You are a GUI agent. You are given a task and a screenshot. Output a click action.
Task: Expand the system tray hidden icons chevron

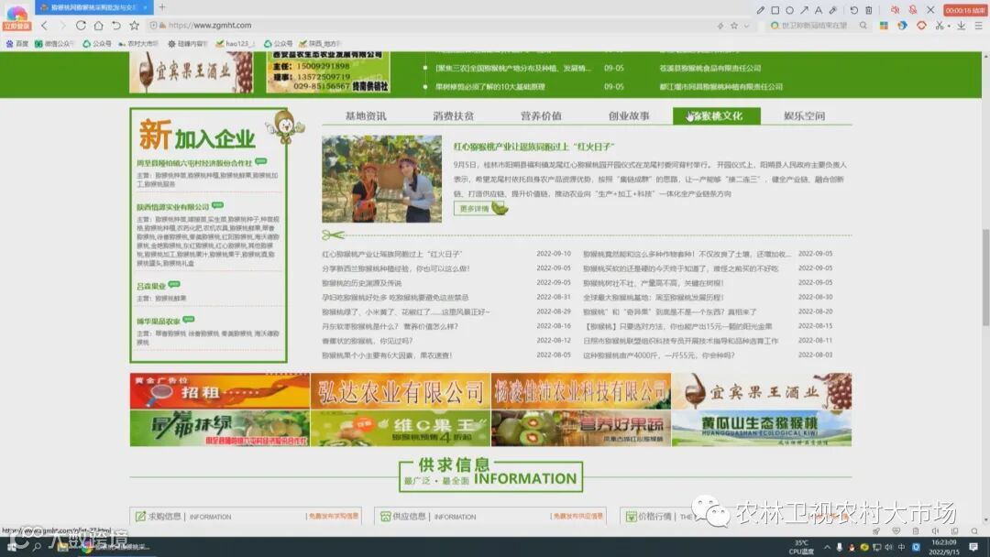click(x=827, y=547)
